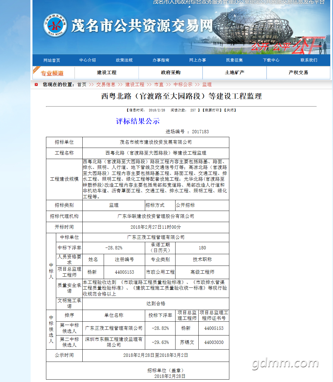This screenshot has width=333, height=382.
Task: Switch to the 建设工程 channel tab
Action: coord(107,73)
